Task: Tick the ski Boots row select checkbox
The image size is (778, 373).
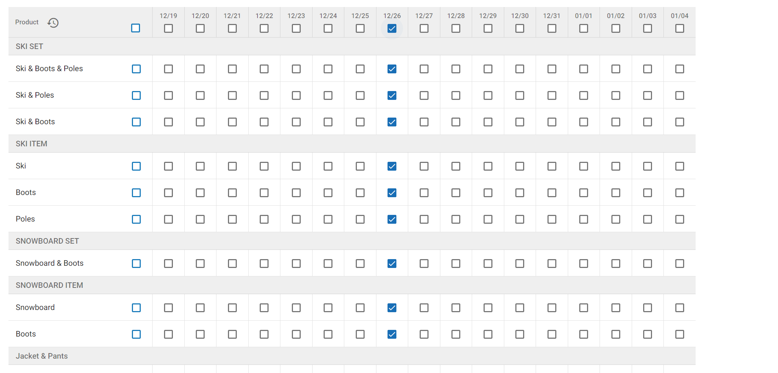Action: 136,193
